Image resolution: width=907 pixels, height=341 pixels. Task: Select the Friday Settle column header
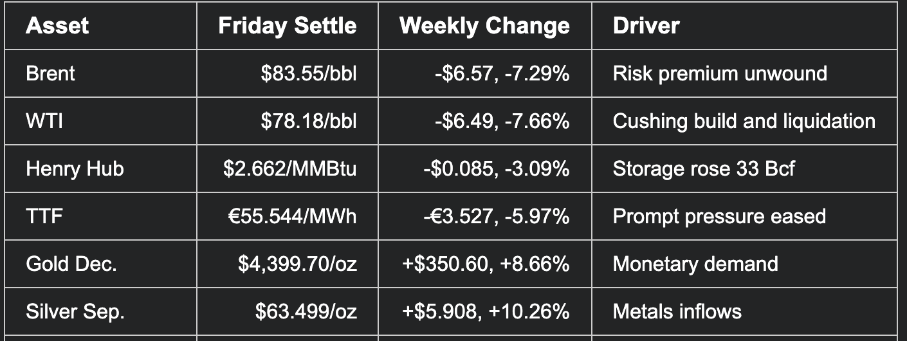pos(288,26)
